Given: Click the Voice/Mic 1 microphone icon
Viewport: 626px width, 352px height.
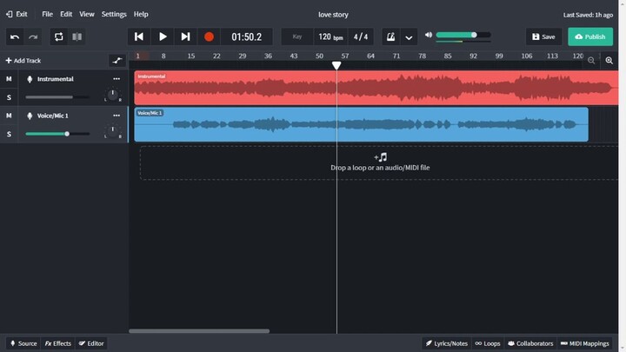Looking at the screenshot, I should (30, 116).
